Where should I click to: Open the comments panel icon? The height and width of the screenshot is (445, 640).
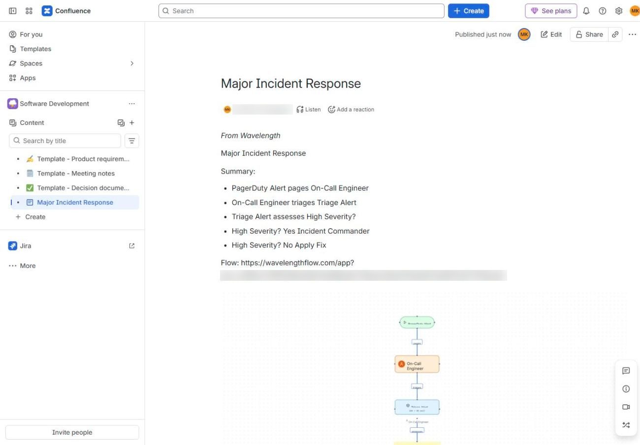click(x=626, y=371)
